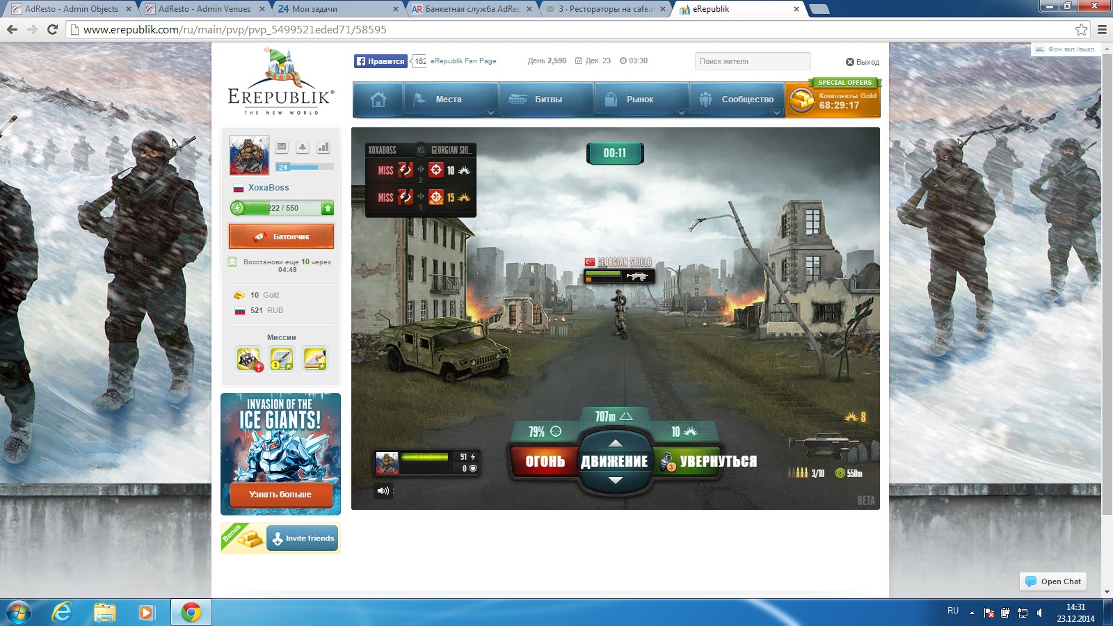Image resolution: width=1113 pixels, height=626 pixels.
Task: Click the clock icon next to 03:30
Action: coord(623,61)
